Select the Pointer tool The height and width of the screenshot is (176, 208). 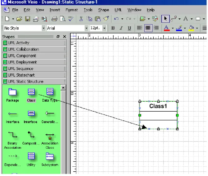coord(165,19)
